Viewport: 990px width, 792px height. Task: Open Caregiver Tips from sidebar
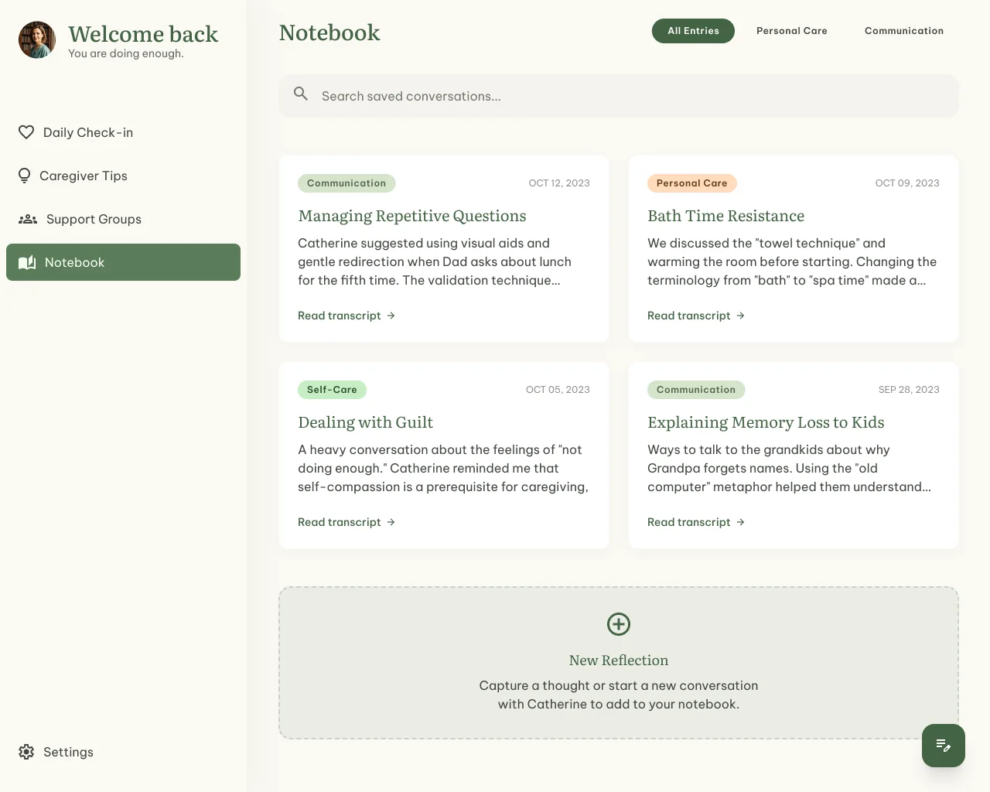[x=123, y=176]
